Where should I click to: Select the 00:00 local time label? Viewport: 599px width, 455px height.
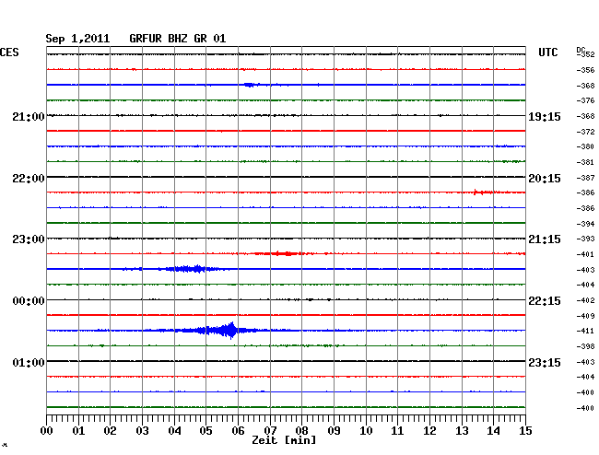(29, 301)
